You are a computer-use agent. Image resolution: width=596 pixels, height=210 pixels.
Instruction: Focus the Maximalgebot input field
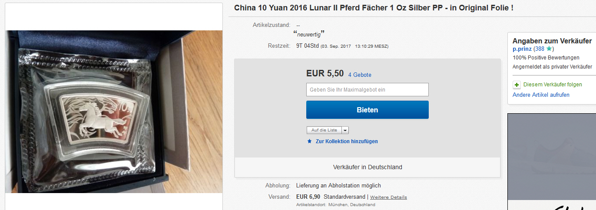pyautogui.click(x=368, y=90)
